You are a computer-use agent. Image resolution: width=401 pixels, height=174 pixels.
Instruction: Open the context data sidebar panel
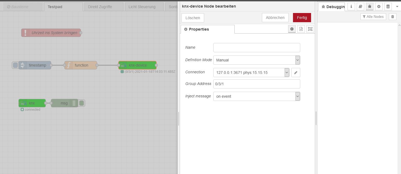388,6
